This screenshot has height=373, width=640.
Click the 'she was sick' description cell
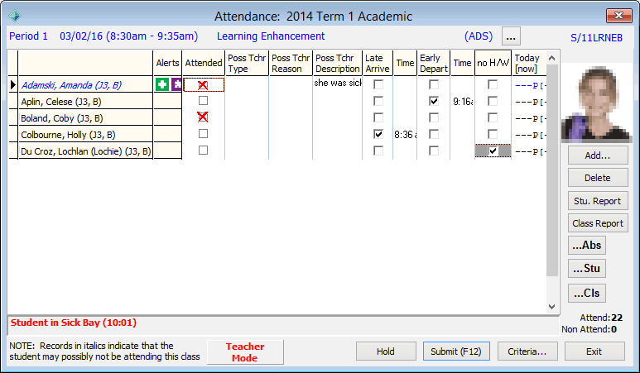pos(337,83)
